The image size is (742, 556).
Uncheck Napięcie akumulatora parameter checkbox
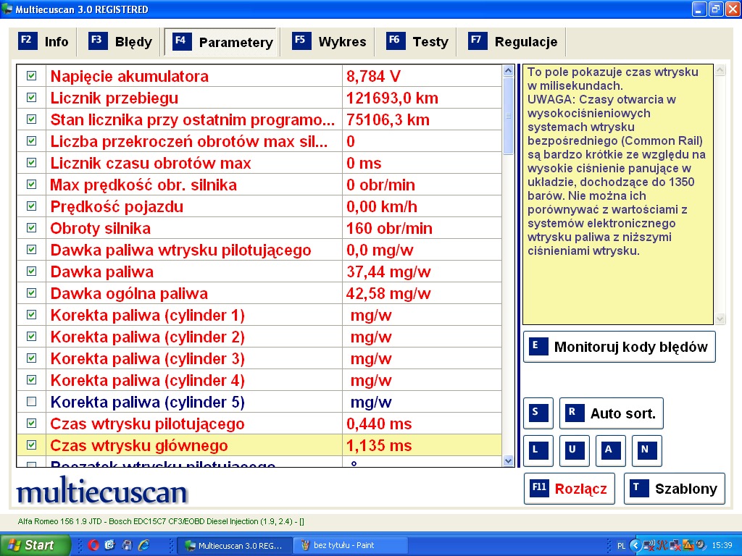coord(31,76)
